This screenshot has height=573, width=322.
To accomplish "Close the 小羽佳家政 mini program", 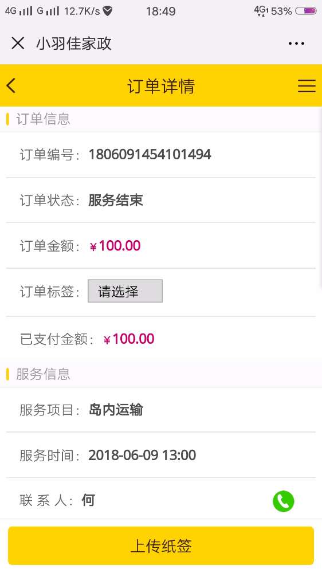I will tap(18, 43).
